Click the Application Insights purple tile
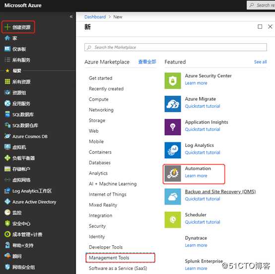The image size is (275, 274). click(x=173, y=127)
